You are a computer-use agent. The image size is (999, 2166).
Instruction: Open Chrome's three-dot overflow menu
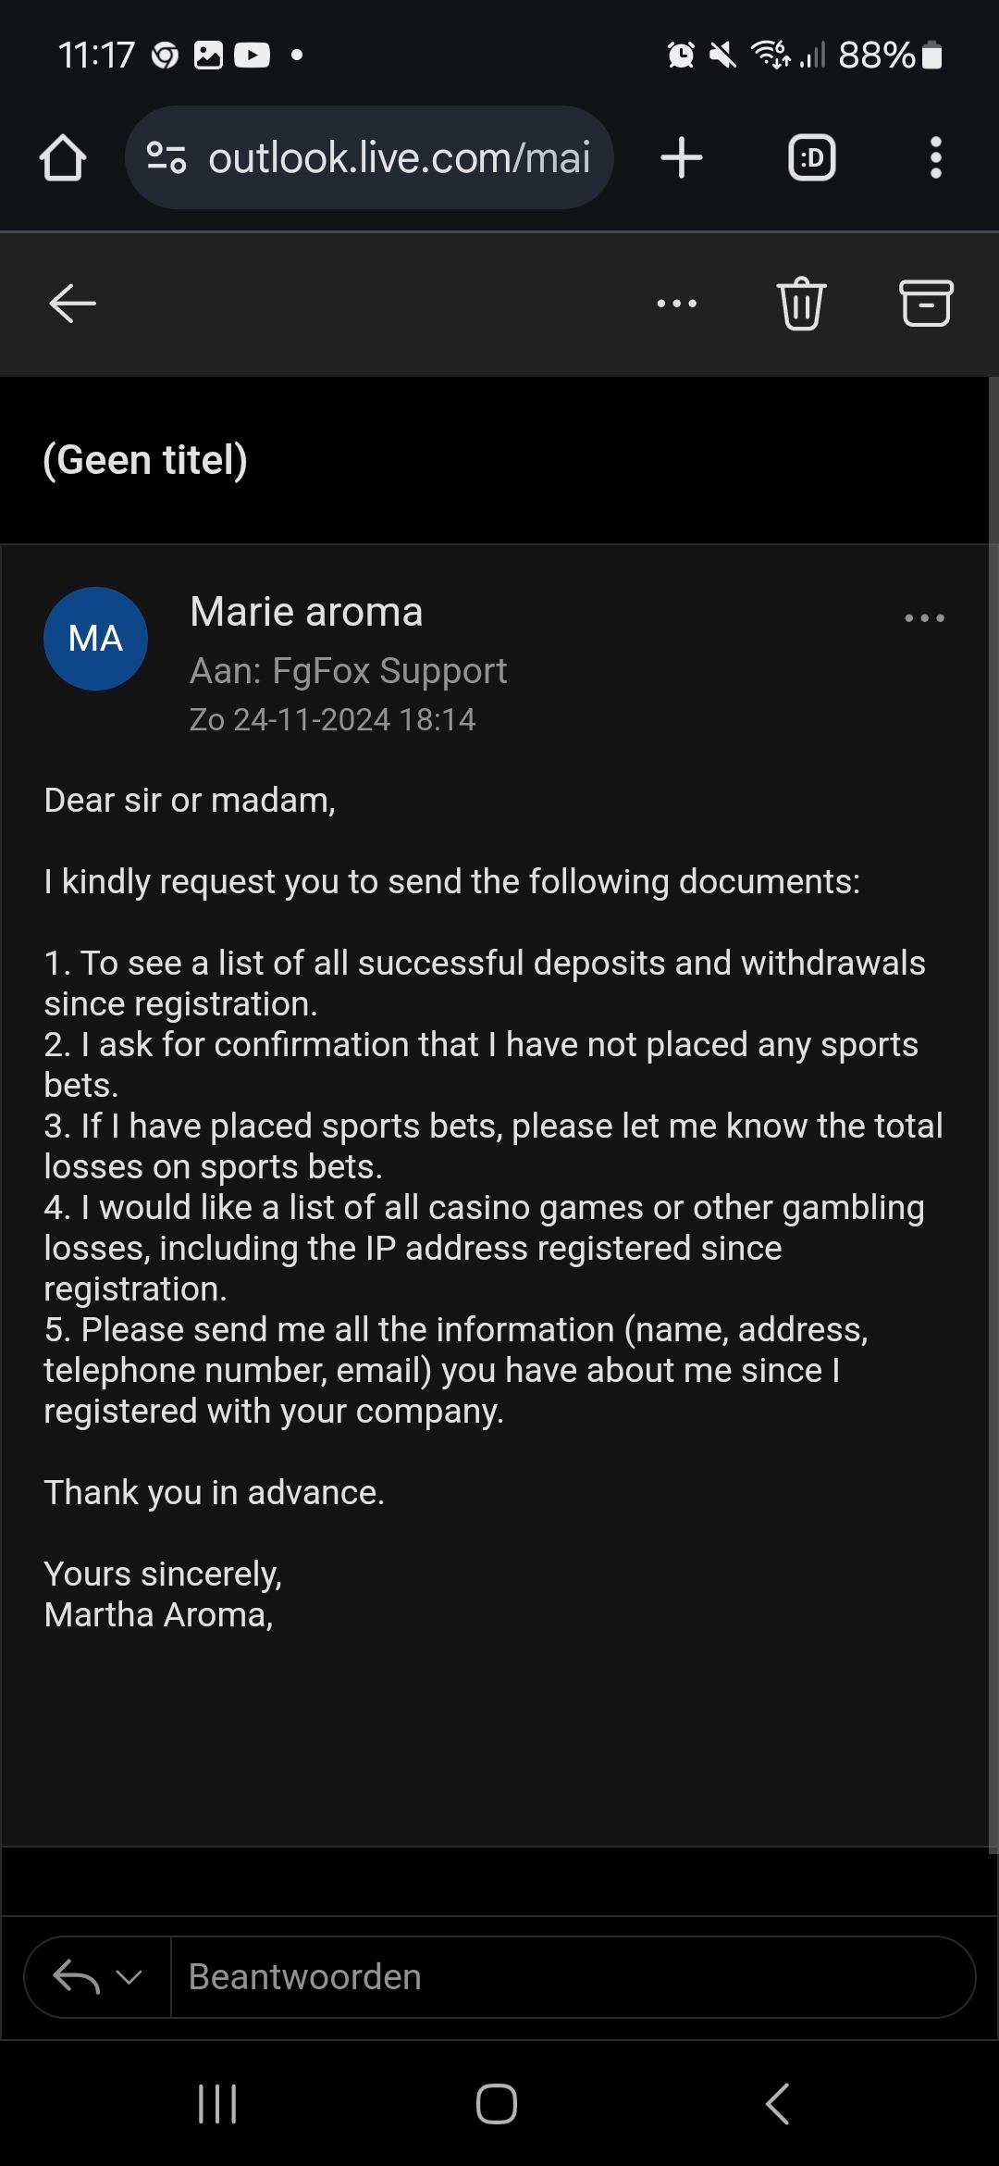coord(935,157)
